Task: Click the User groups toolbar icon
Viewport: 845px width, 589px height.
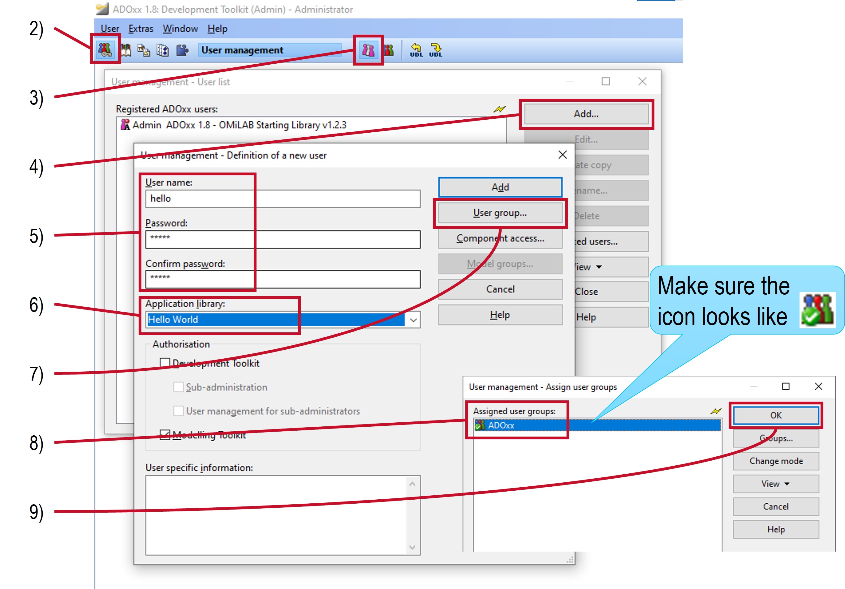Action: pyautogui.click(x=389, y=50)
